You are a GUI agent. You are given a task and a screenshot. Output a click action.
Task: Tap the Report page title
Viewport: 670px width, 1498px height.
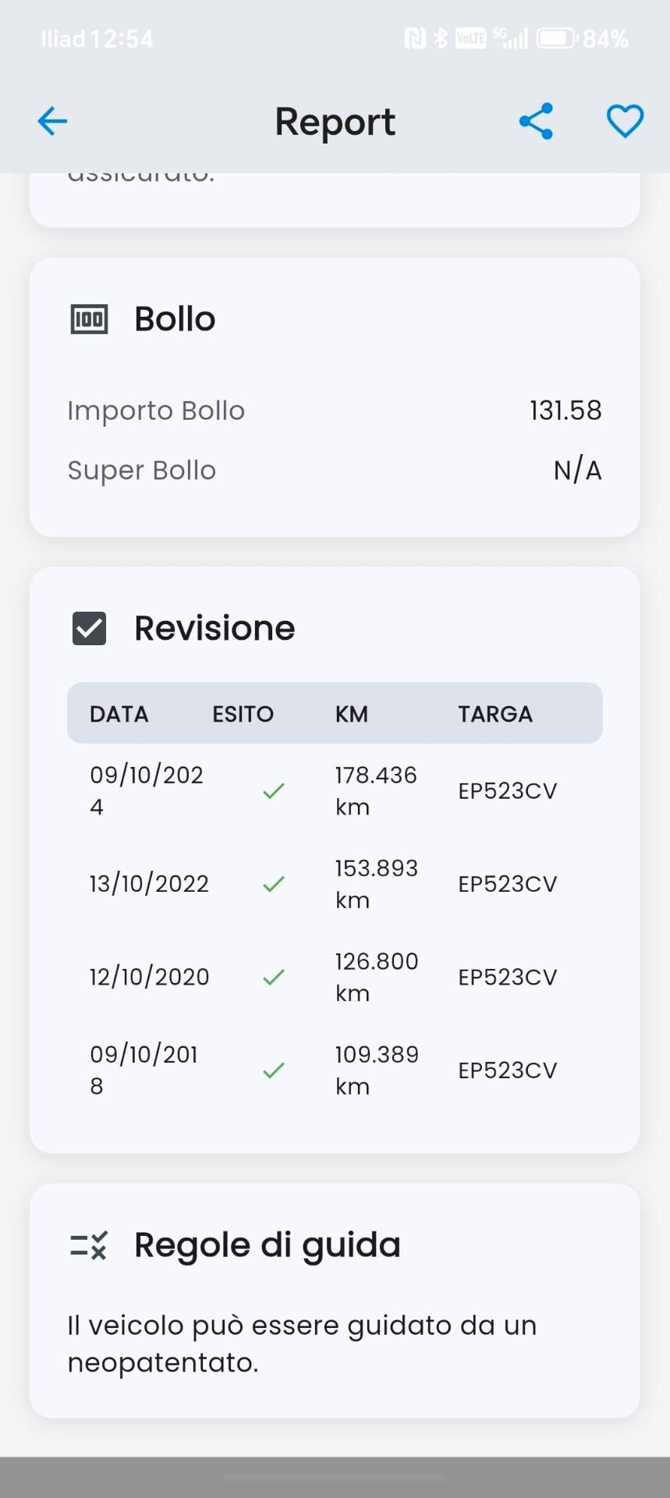tap(335, 122)
